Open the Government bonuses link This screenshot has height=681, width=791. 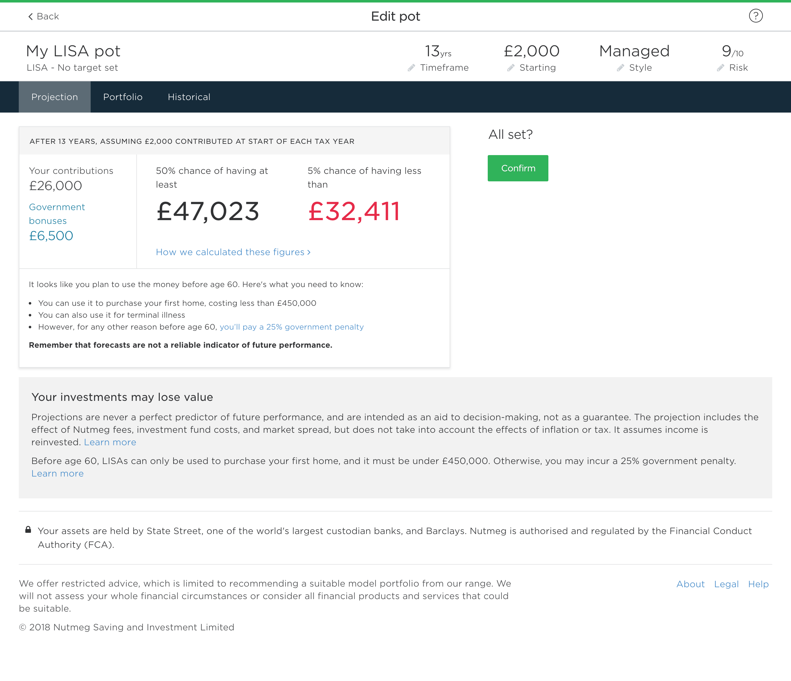click(x=57, y=214)
